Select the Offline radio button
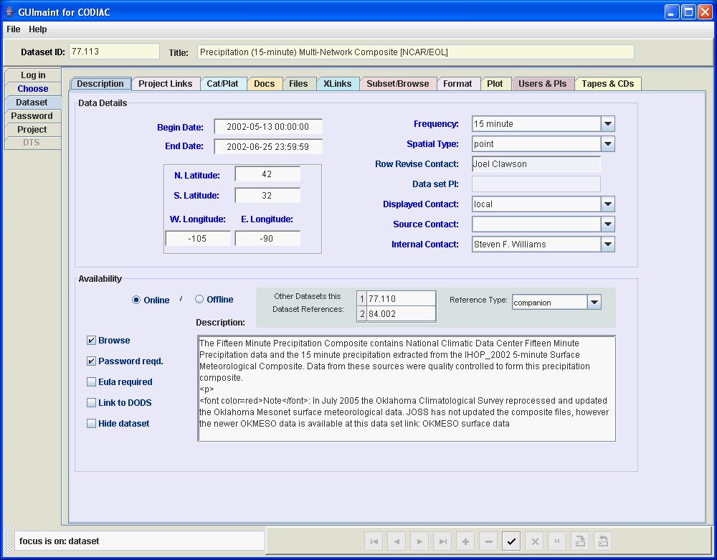This screenshot has height=560, width=717. point(200,300)
